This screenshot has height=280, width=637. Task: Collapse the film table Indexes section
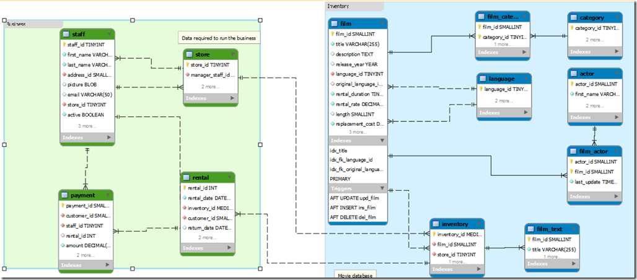(382, 141)
